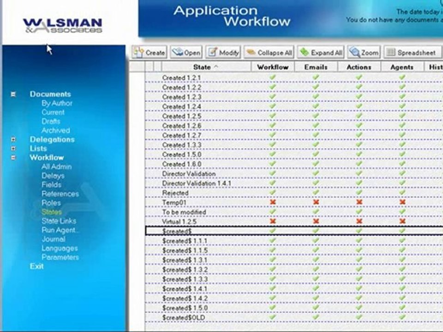Click the red X in Temp01 Actions column
The width and height of the screenshot is (443, 332).
pos(359,202)
